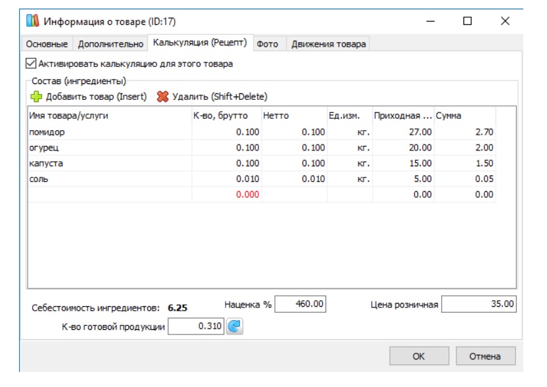The image size is (547, 387).
Task: Click the brutto quantity cell for помидор
Action: pos(226,132)
